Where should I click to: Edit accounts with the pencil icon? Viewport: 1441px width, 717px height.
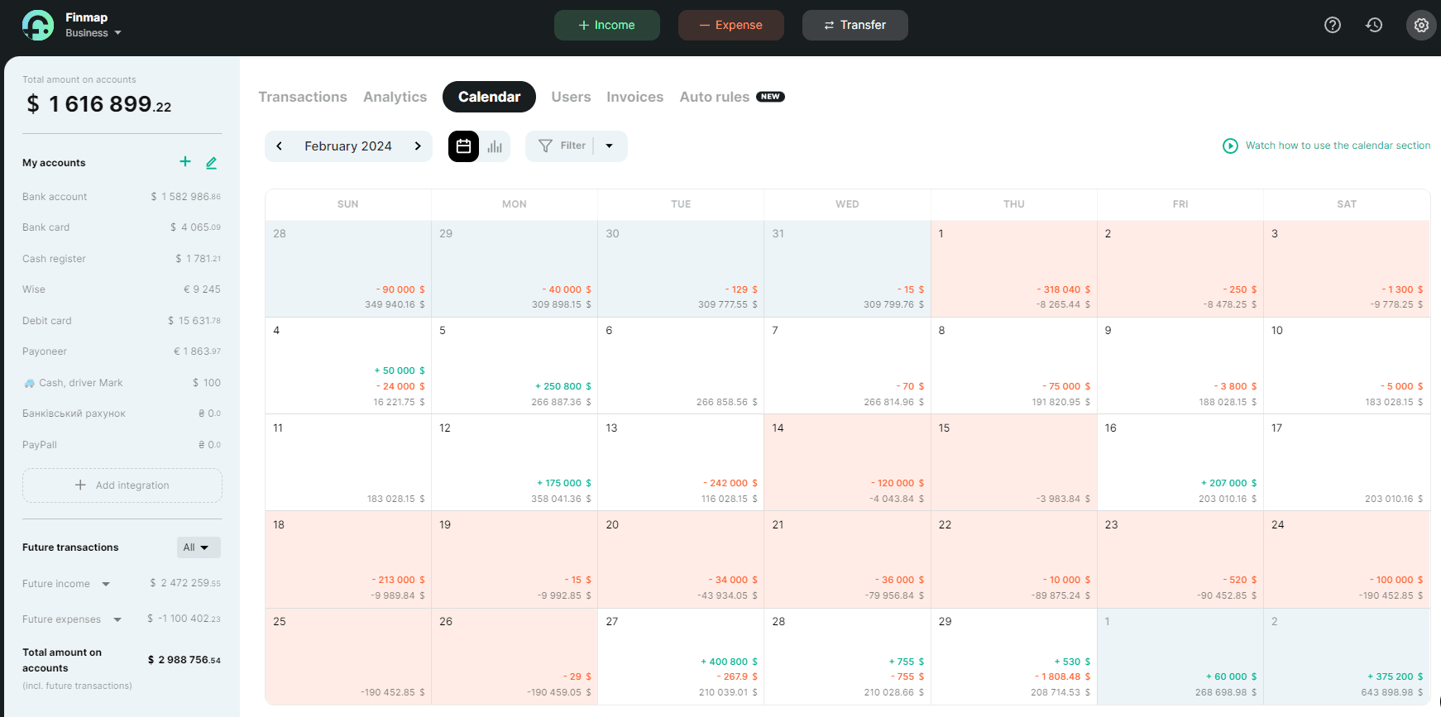pos(212,163)
